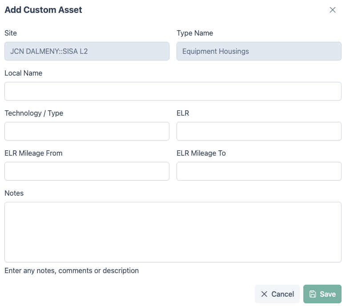The image size is (346, 306).
Task: Click inside the Notes text area
Action: point(173,232)
